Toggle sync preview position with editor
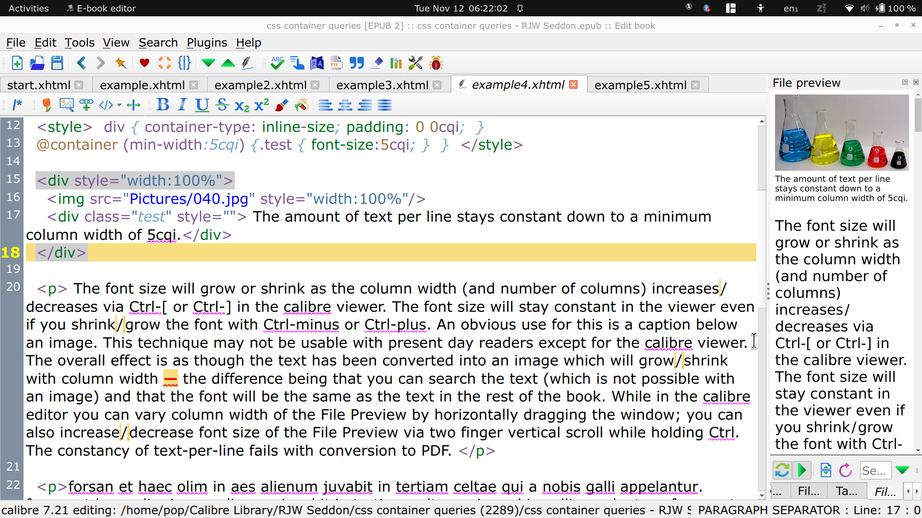 (801, 471)
